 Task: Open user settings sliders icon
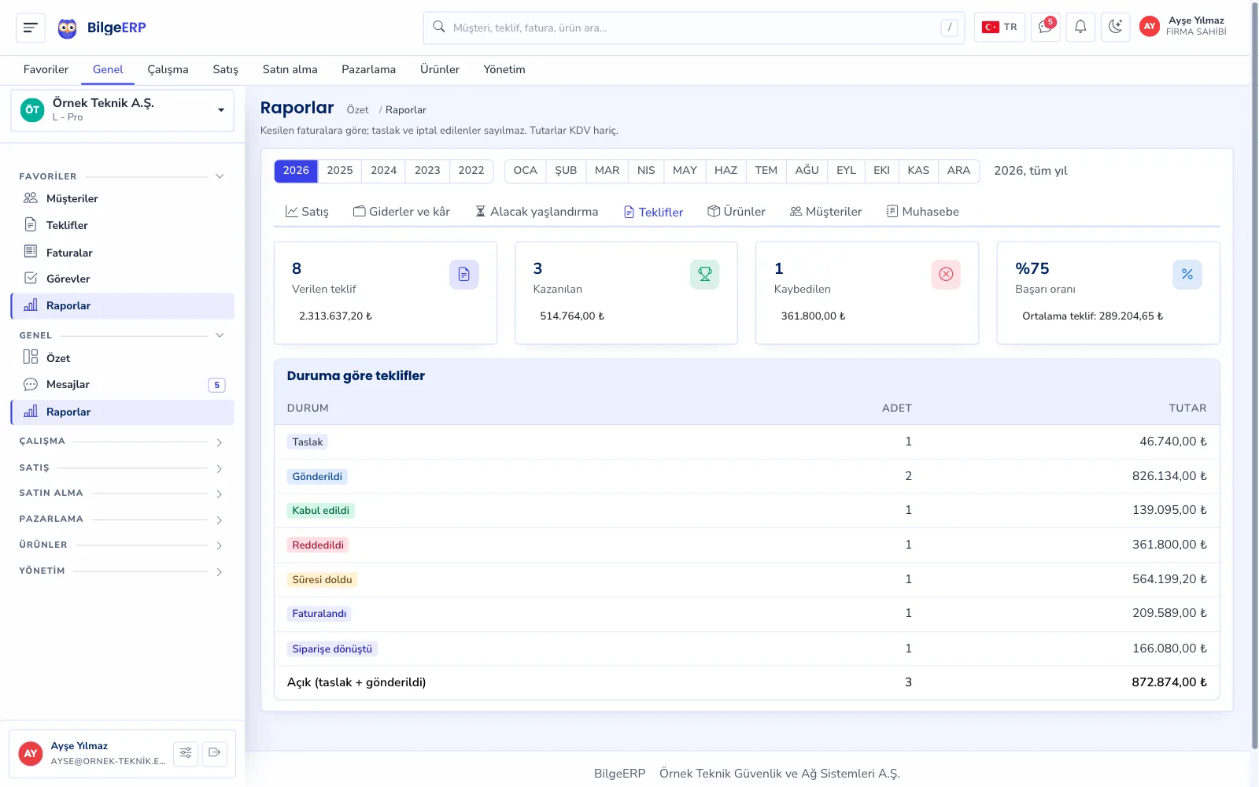pyautogui.click(x=186, y=753)
